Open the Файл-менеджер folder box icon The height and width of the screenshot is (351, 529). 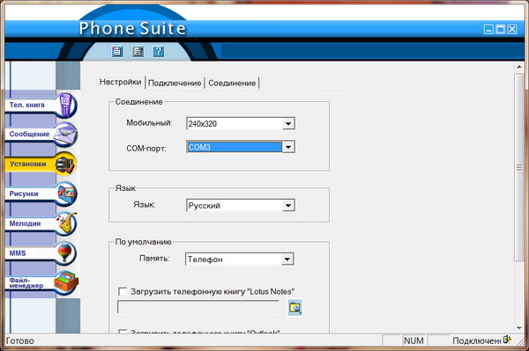pyautogui.click(x=66, y=282)
